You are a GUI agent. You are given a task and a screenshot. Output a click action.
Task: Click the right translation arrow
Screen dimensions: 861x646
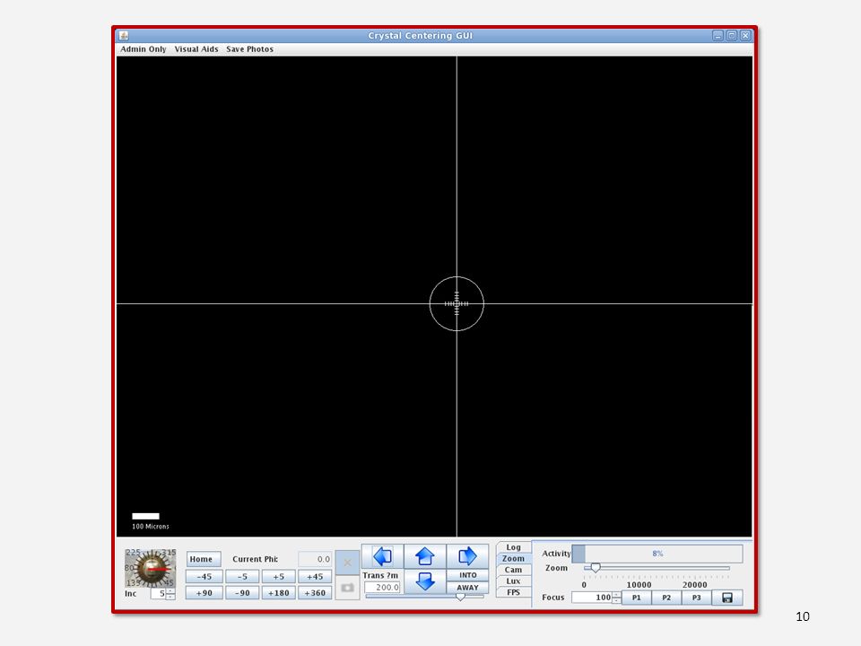[x=467, y=556]
